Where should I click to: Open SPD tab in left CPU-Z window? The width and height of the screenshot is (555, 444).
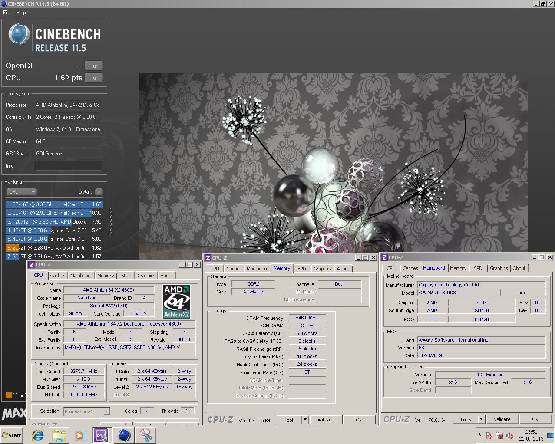(126, 276)
